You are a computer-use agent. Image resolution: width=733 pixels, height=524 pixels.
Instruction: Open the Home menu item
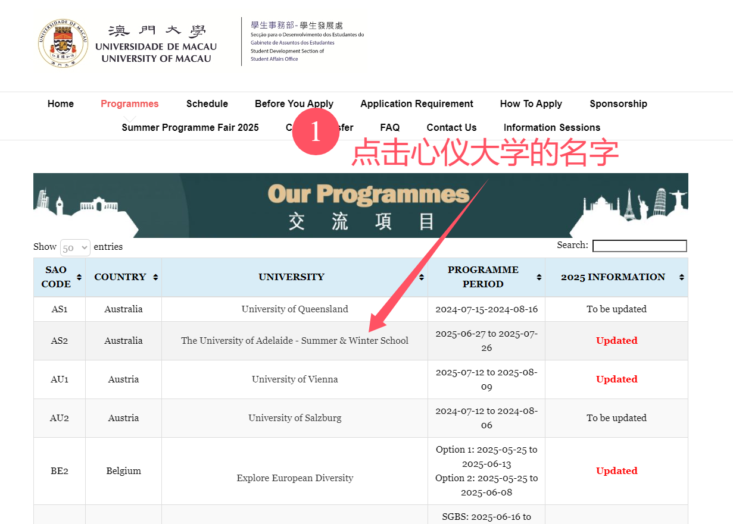coord(61,103)
